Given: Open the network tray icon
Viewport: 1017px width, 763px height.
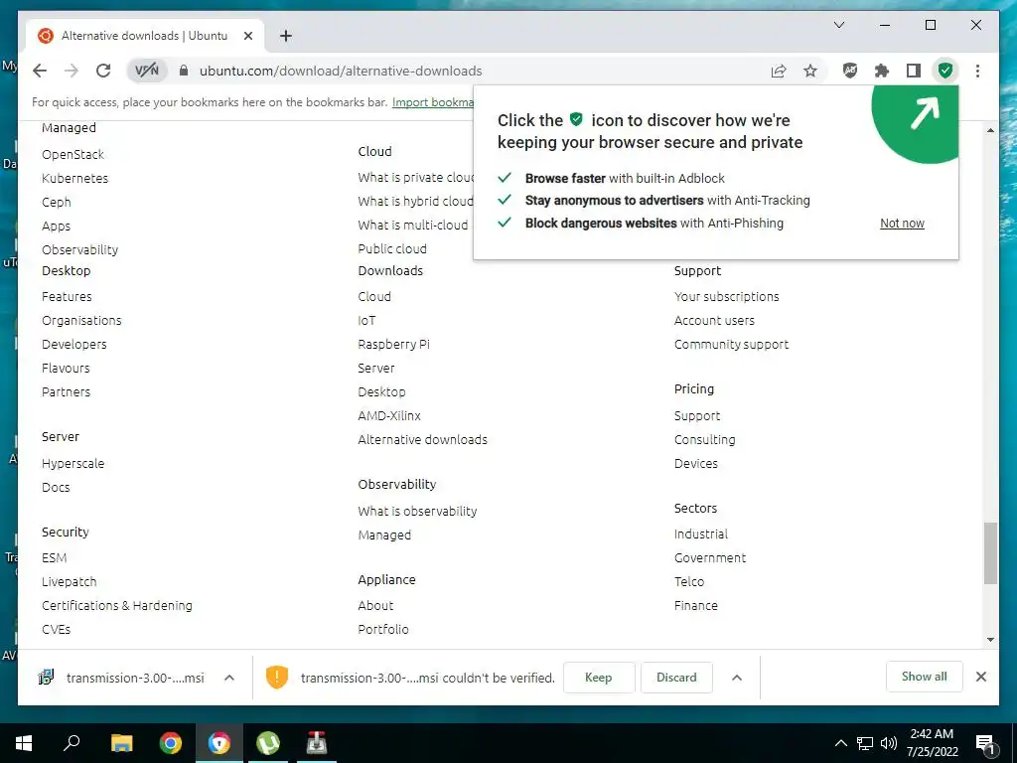Looking at the screenshot, I should coord(865,743).
